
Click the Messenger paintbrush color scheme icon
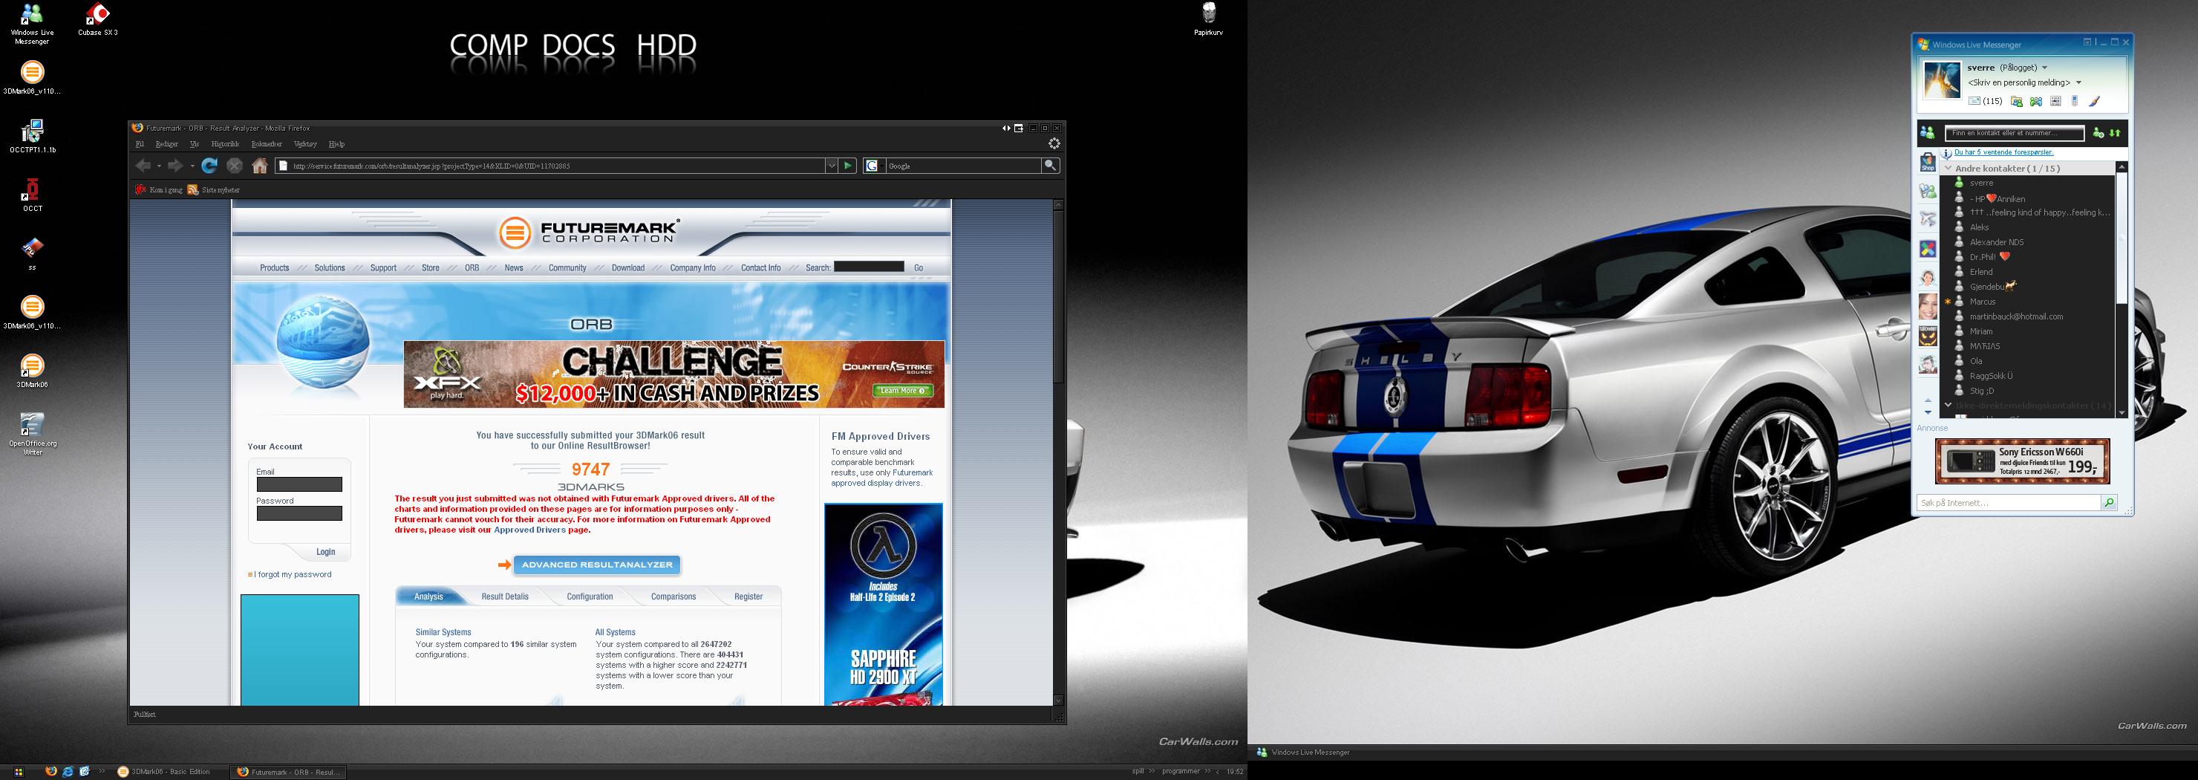coord(2094,102)
